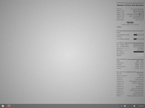The width and height of the screenshot is (145, 108).
Task: Click PID value 1990
Action: click(x=137, y=65)
